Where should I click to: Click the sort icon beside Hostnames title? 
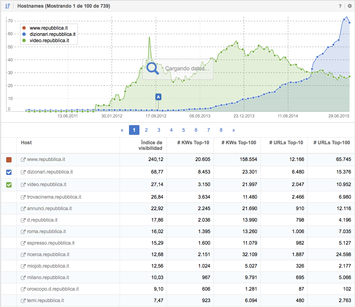(8, 6)
